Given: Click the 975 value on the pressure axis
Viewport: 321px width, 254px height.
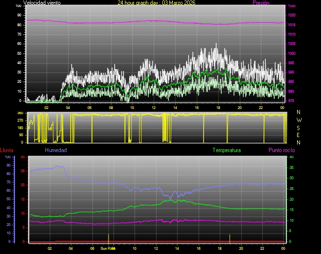Looking at the screenshot, I should click(292, 101).
